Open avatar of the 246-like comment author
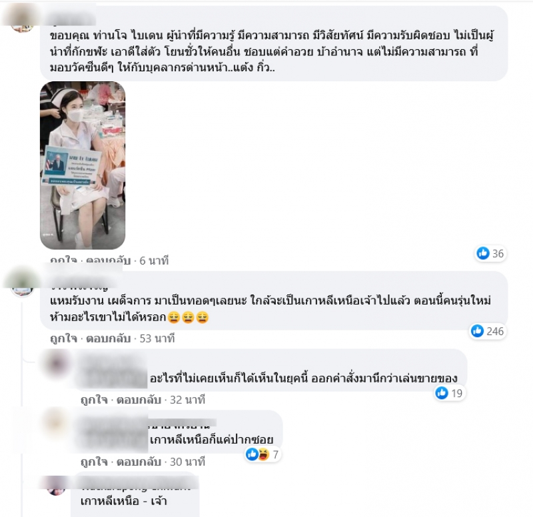 pyautogui.click(x=22, y=284)
